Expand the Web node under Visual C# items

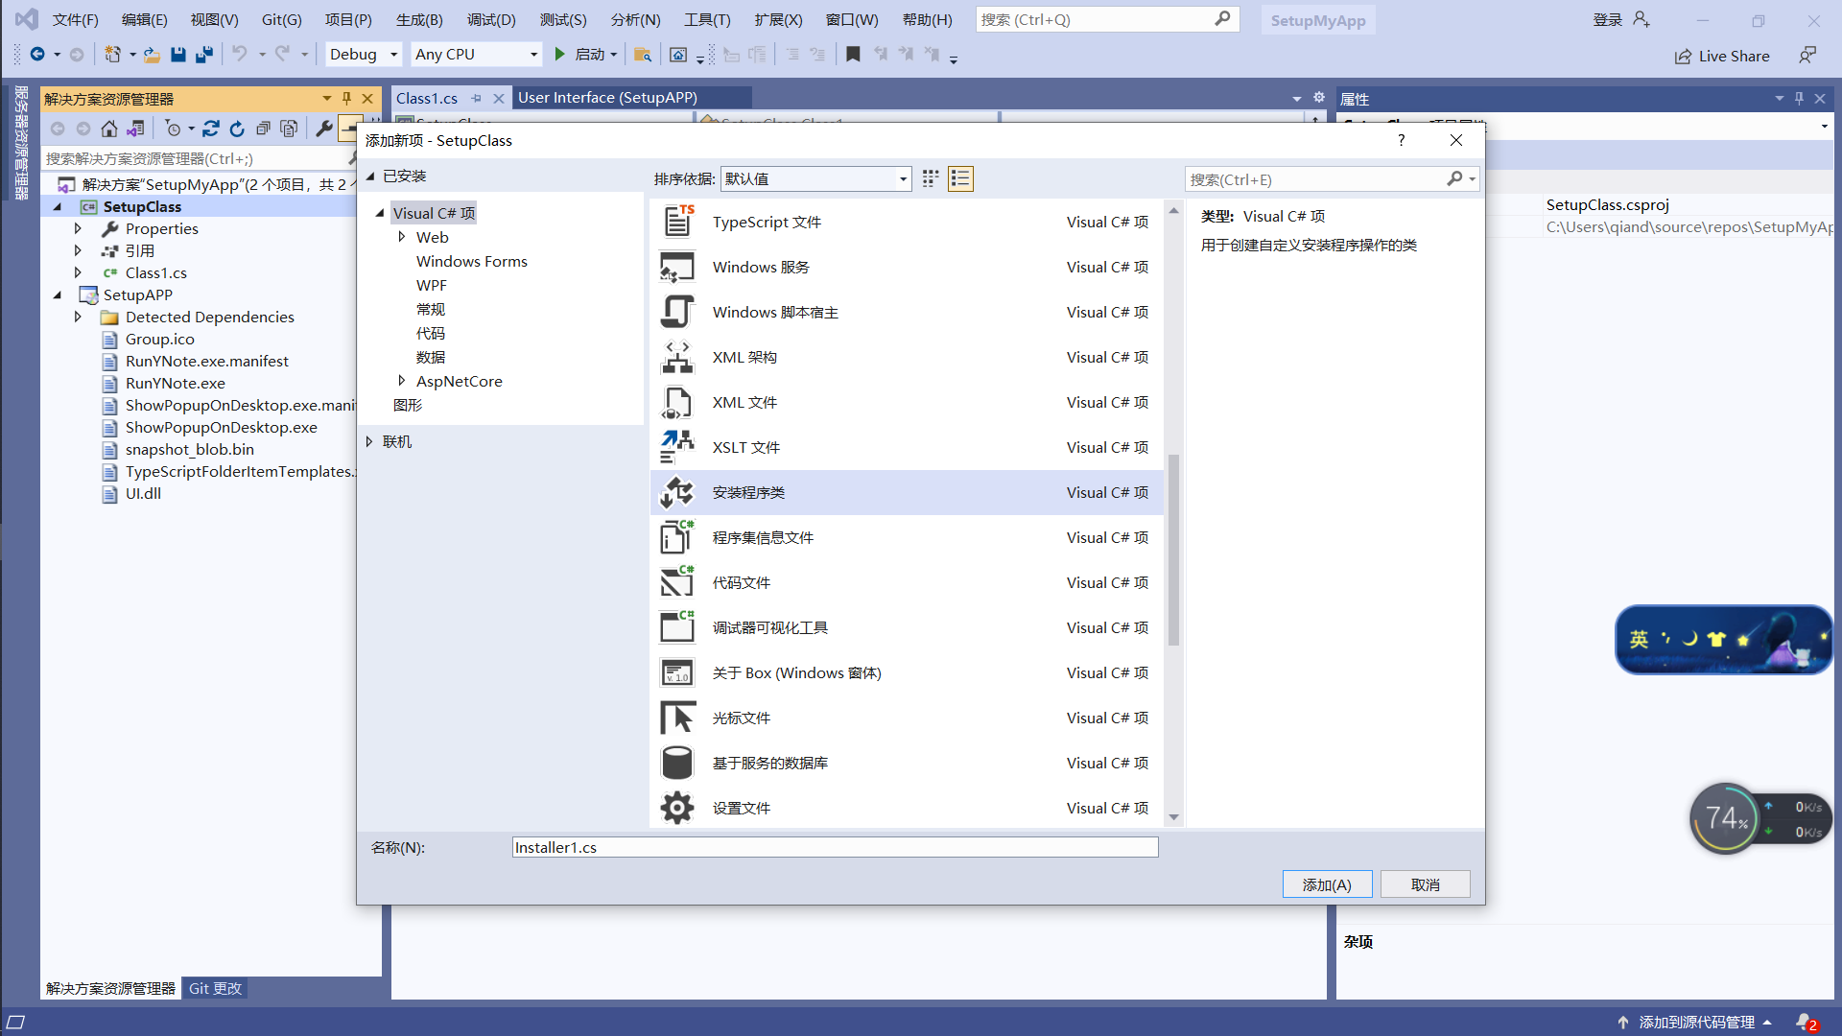coord(402,237)
